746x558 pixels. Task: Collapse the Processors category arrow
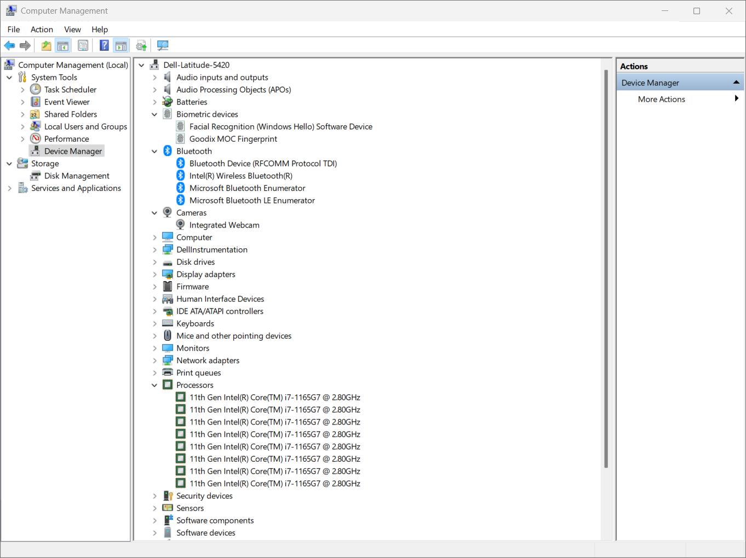[154, 385]
